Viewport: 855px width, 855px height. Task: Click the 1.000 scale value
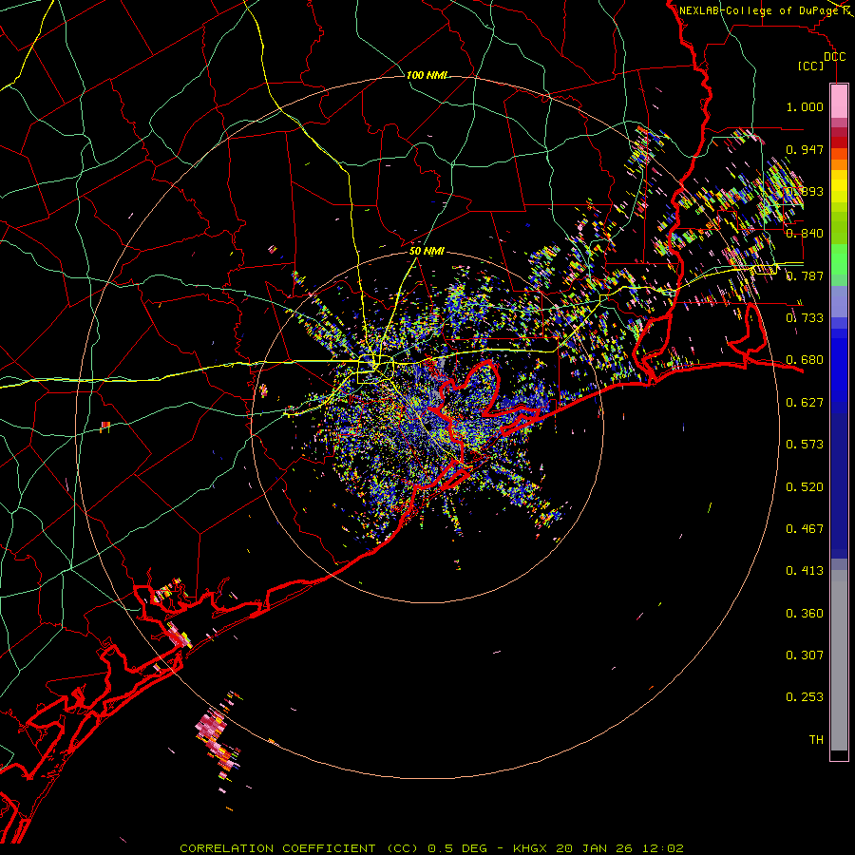click(x=805, y=106)
